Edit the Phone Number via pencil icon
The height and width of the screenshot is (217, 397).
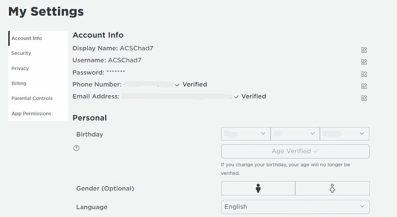click(x=364, y=86)
